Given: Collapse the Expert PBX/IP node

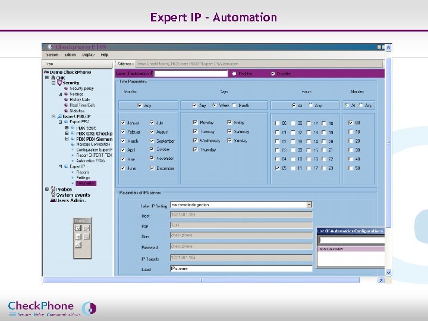Looking at the screenshot, I should 53,117.
